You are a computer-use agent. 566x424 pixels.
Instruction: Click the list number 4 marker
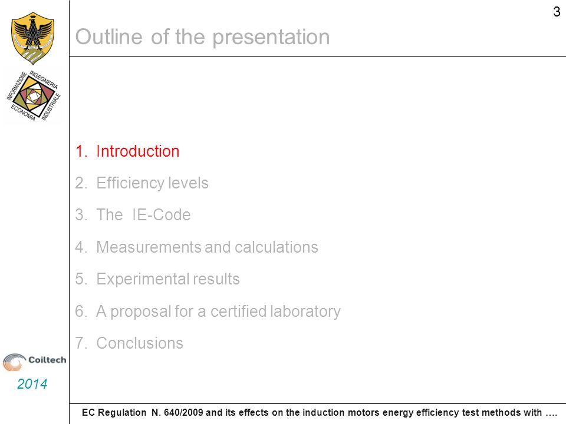tap(81, 247)
